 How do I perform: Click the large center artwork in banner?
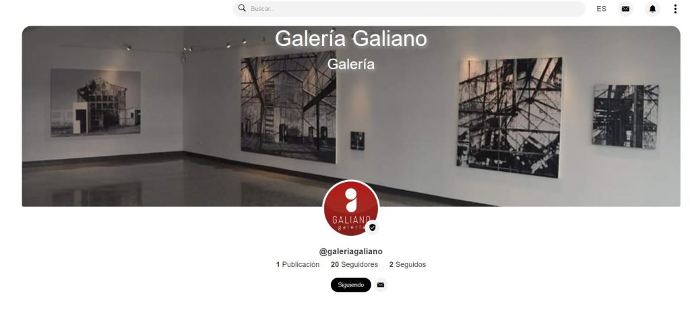tap(288, 107)
